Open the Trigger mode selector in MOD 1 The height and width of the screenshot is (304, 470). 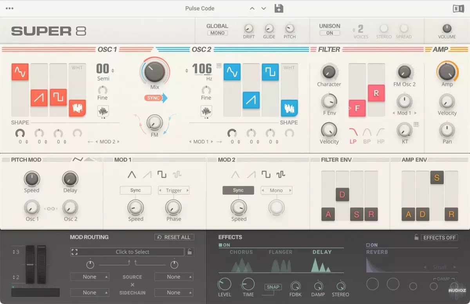[x=174, y=190]
